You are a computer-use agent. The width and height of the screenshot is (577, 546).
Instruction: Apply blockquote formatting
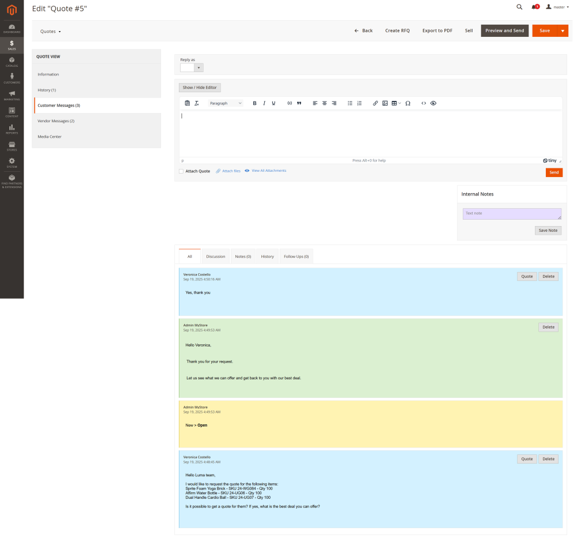[x=299, y=103]
